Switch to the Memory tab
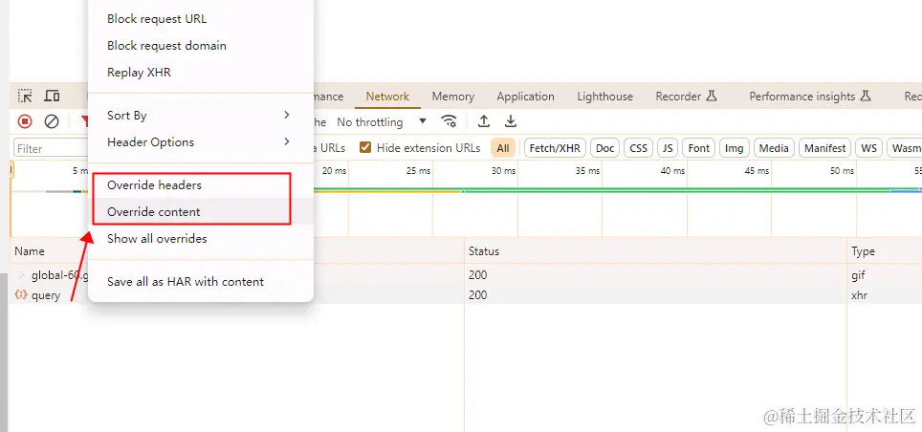 click(x=452, y=97)
